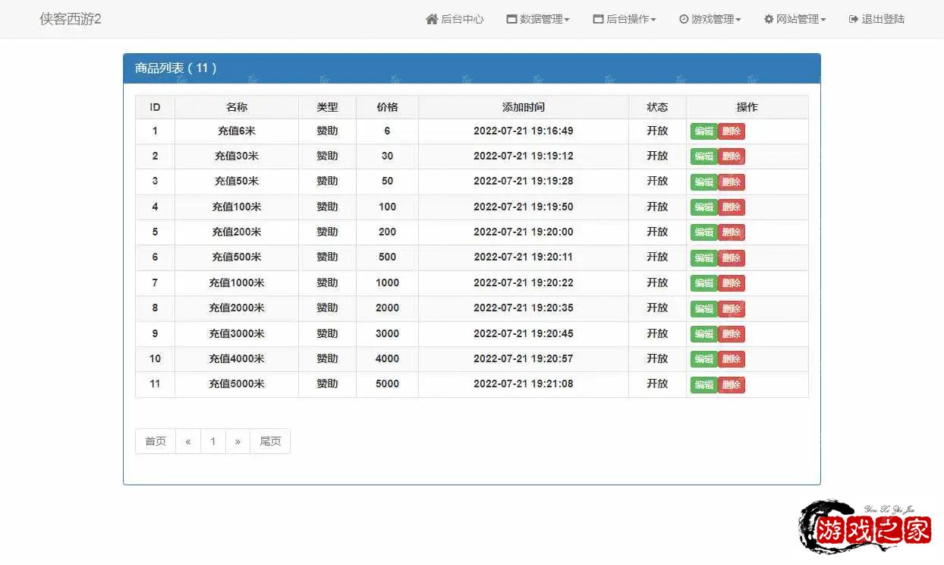This screenshot has width=944, height=565.
Task: Select the timestamp 2022-07-21 19:21:08
Action: pos(524,384)
